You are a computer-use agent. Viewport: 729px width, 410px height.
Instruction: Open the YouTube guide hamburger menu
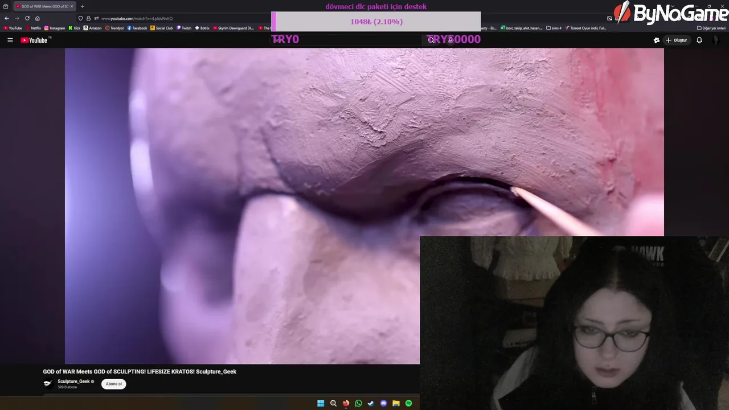point(10,40)
